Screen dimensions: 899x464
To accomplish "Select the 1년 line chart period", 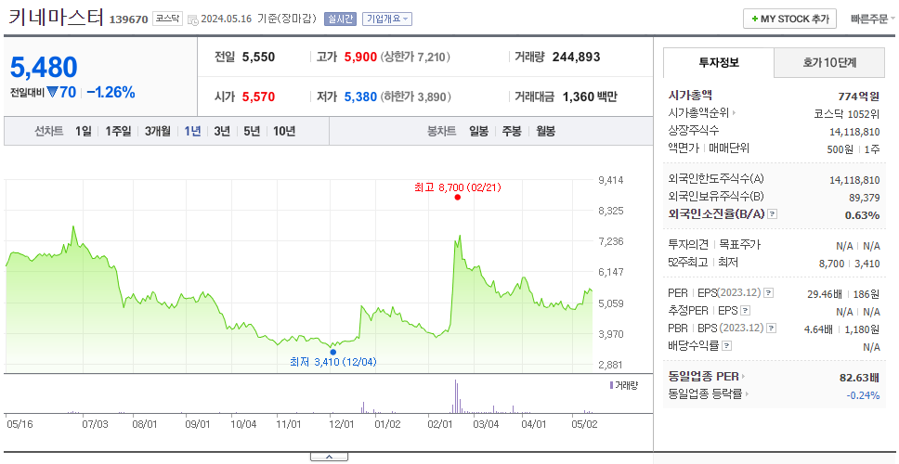I will pyautogui.click(x=192, y=131).
